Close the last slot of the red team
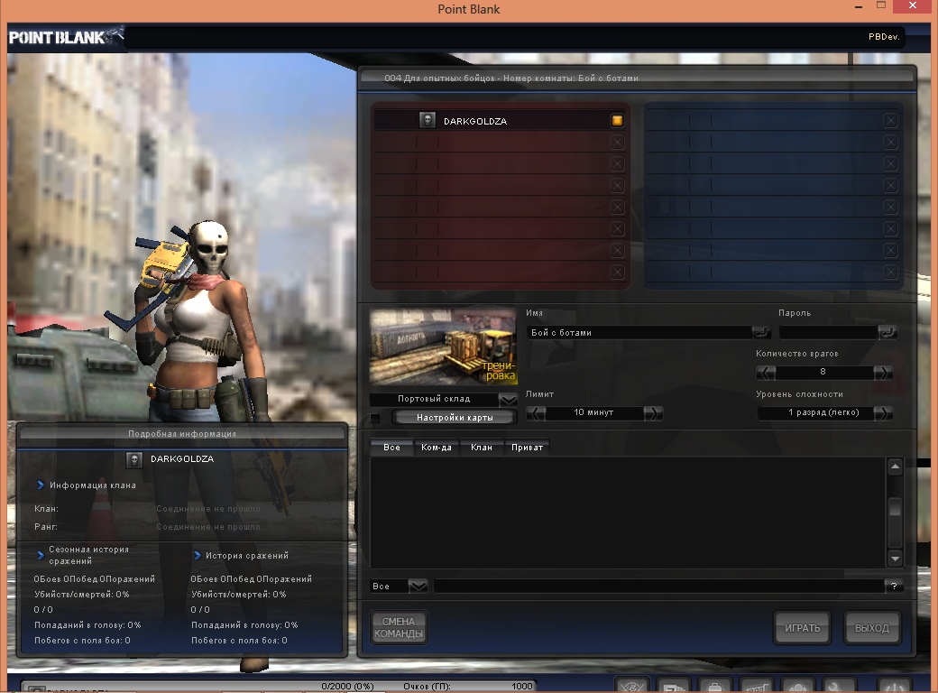The width and height of the screenshot is (938, 693). [617, 273]
